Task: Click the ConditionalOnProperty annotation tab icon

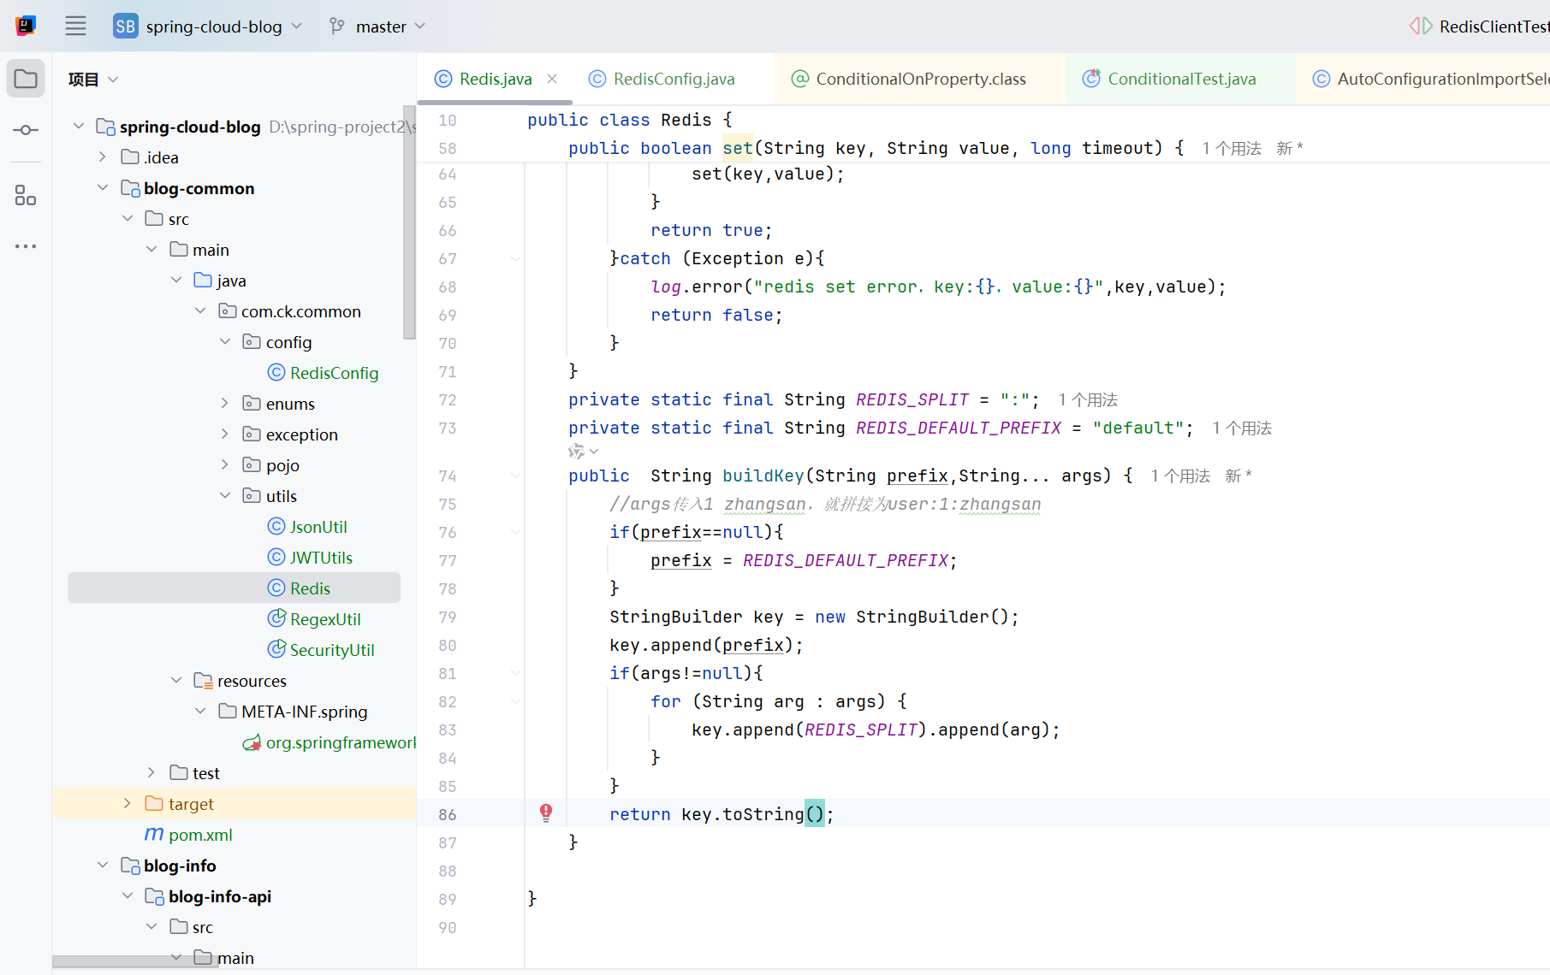Action: pyautogui.click(x=799, y=79)
